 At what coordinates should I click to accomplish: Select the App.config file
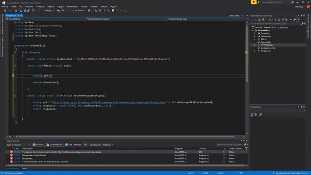[x=266, y=42]
